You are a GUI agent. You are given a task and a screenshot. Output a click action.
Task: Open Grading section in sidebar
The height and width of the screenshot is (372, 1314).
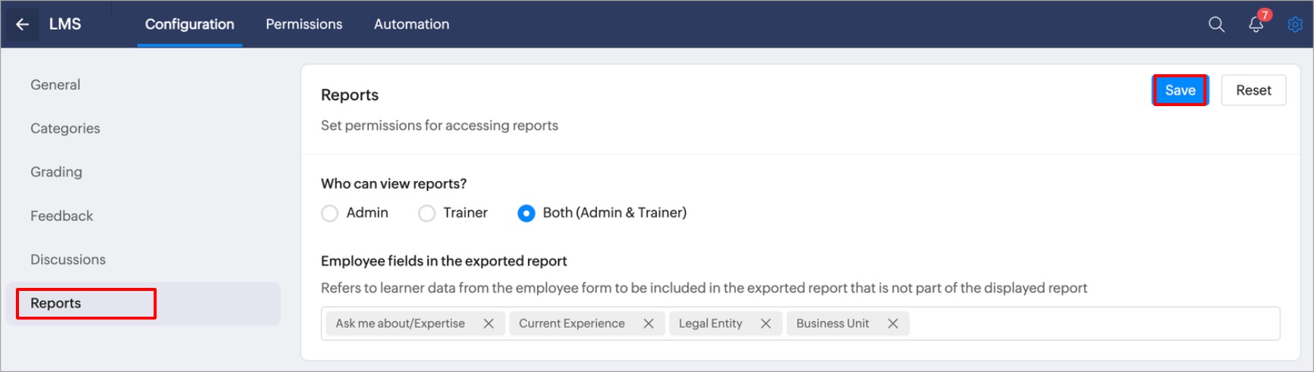[x=56, y=172]
